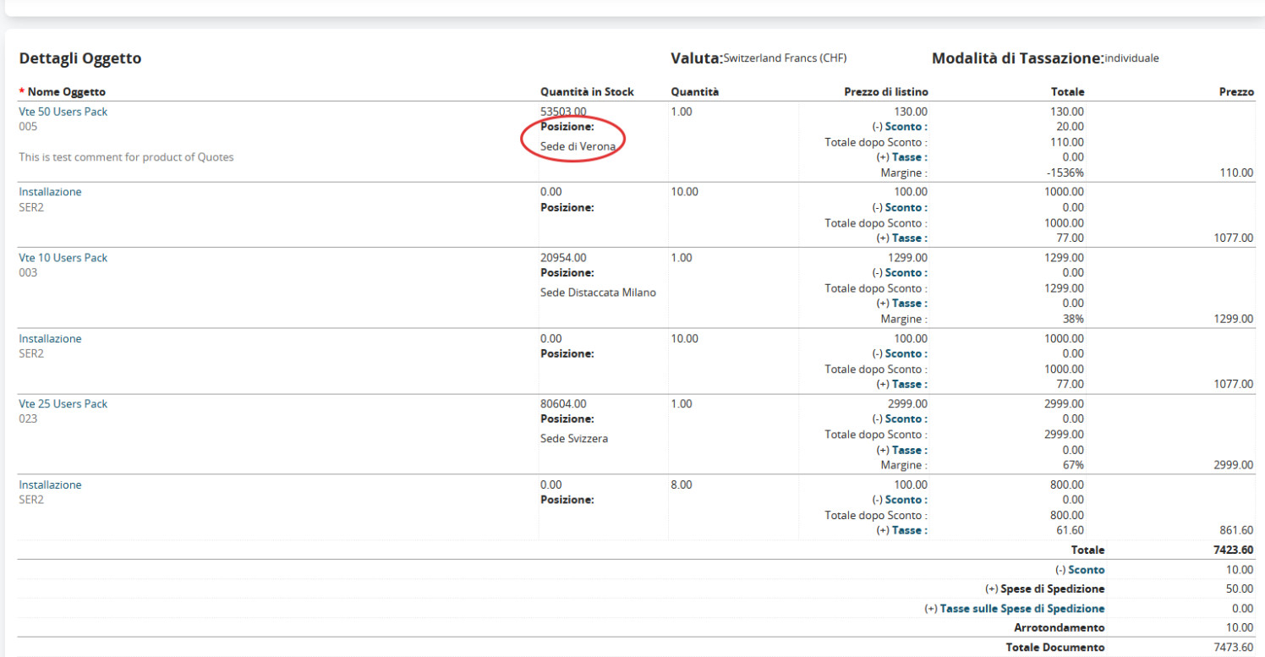Click the circled Sede di Verona position
1265x657 pixels.
pyautogui.click(x=578, y=147)
